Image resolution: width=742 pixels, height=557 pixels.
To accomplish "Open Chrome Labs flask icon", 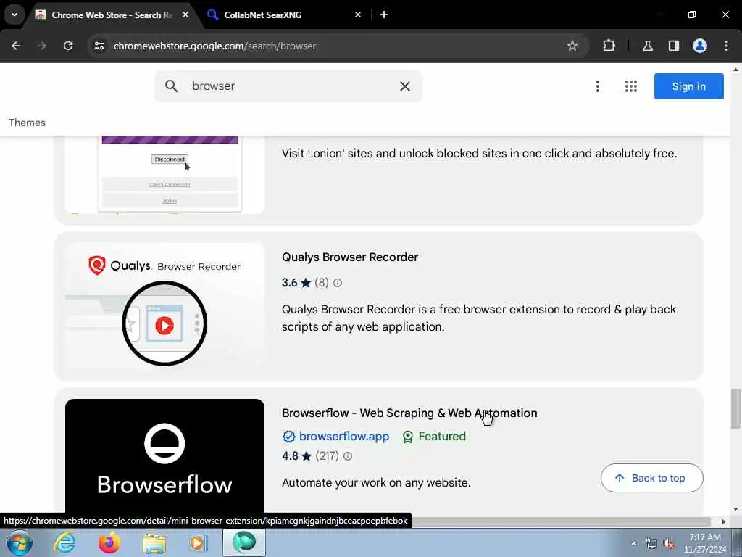I will pyautogui.click(x=647, y=46).
